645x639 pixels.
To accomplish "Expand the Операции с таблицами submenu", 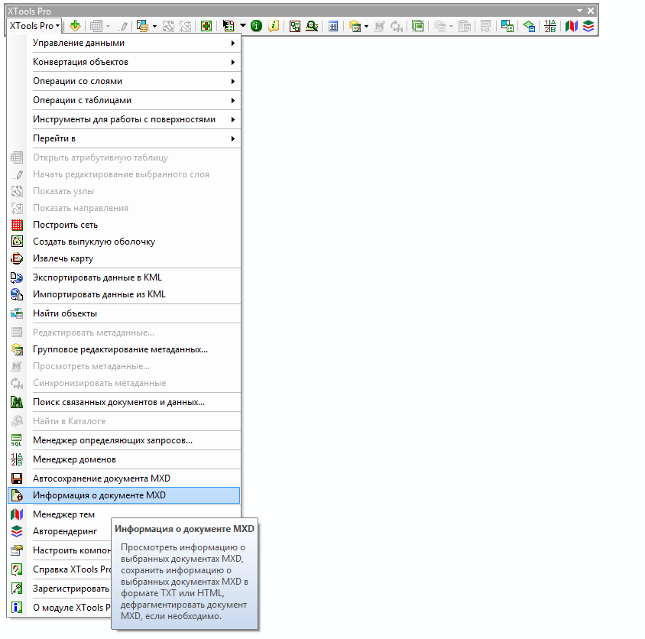I will point(135,100).
